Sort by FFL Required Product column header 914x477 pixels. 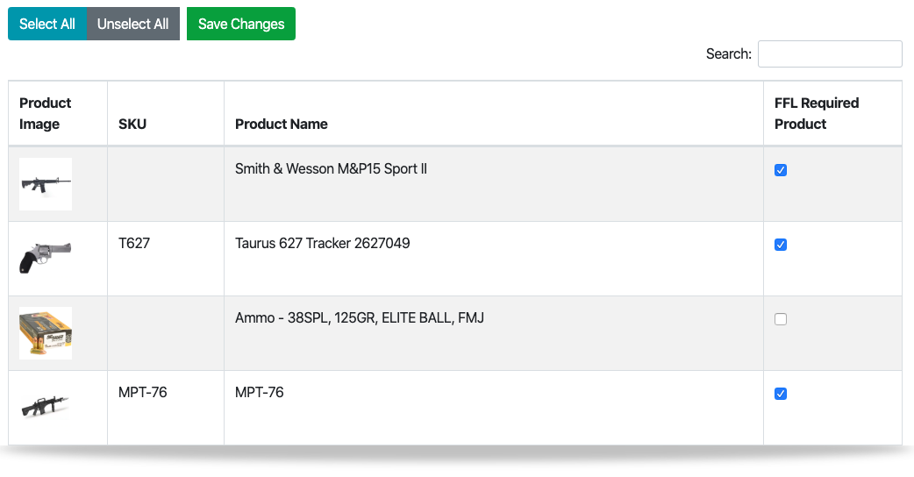817,114
